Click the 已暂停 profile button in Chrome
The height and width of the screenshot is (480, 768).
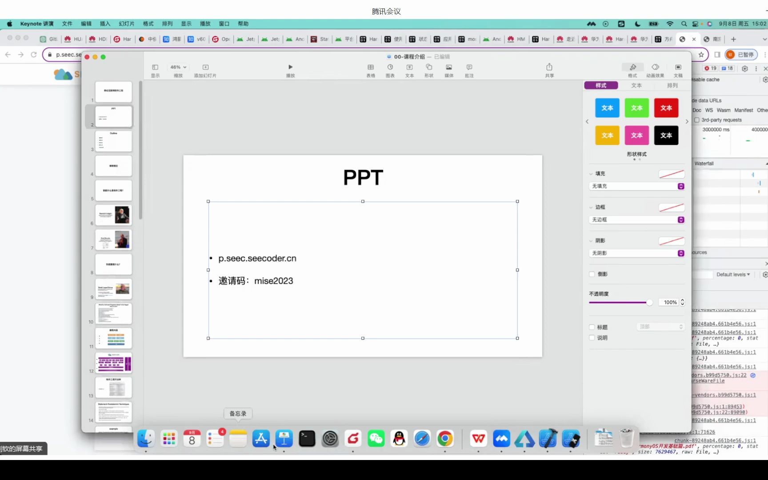point(741,54)
